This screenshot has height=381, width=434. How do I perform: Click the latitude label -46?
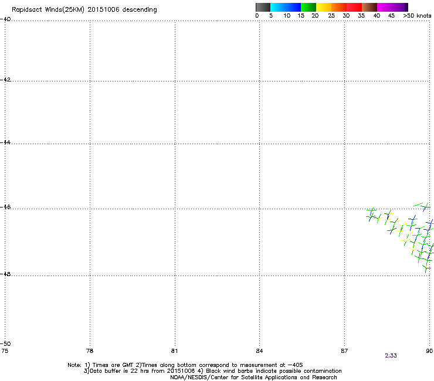pyautogui.click(x=5, y=207)
